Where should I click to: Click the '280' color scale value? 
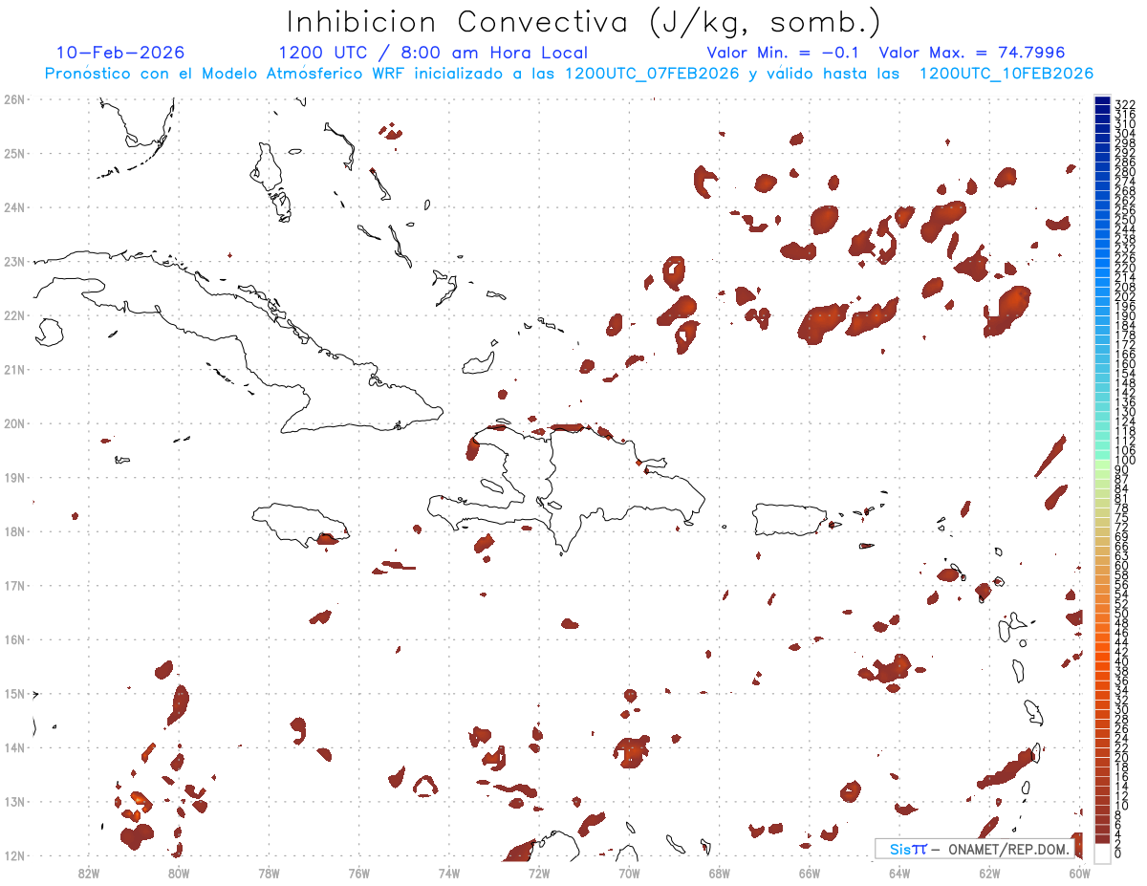[1125, 172]
